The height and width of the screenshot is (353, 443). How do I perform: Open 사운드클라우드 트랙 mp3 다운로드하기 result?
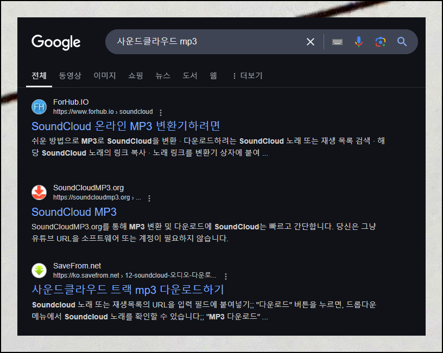(x=128, y=290)
